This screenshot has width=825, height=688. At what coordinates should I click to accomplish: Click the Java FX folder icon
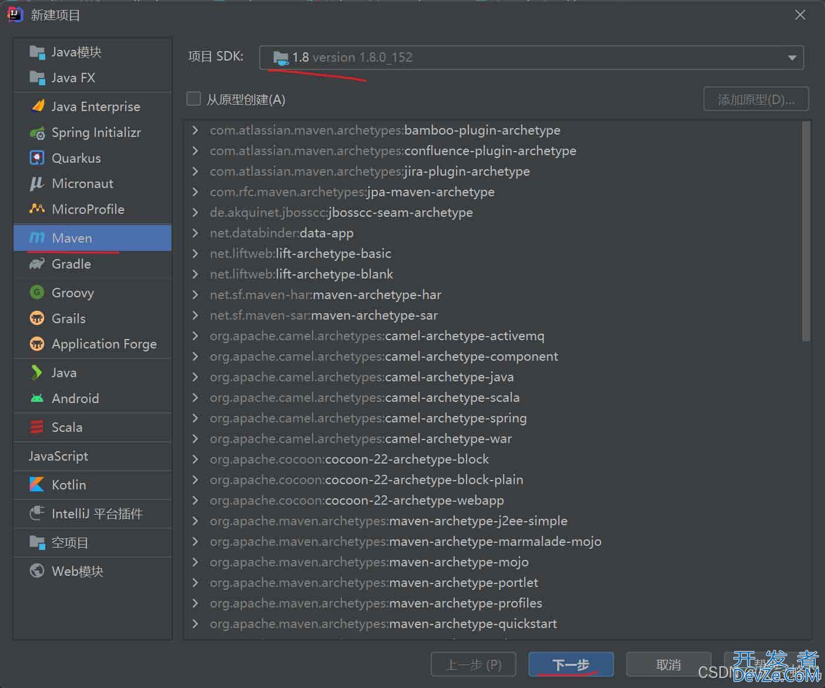click(x=37, y=78)
